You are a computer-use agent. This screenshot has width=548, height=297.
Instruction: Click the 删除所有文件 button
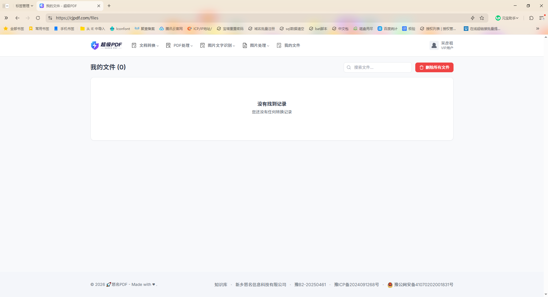click(434, 67)
